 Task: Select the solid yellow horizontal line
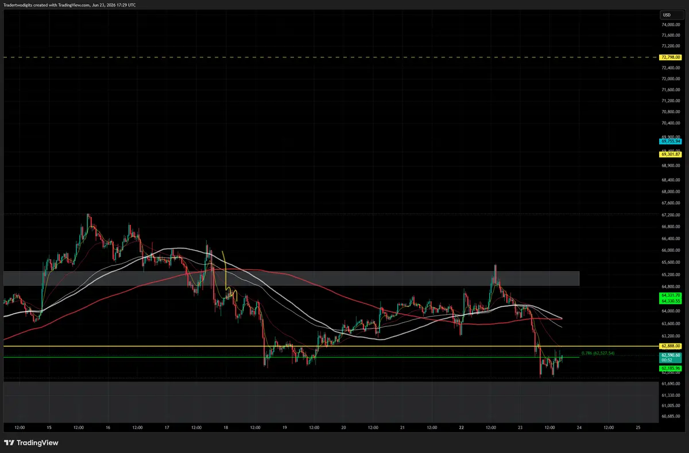pyautogui.click(x=330, y=346)
